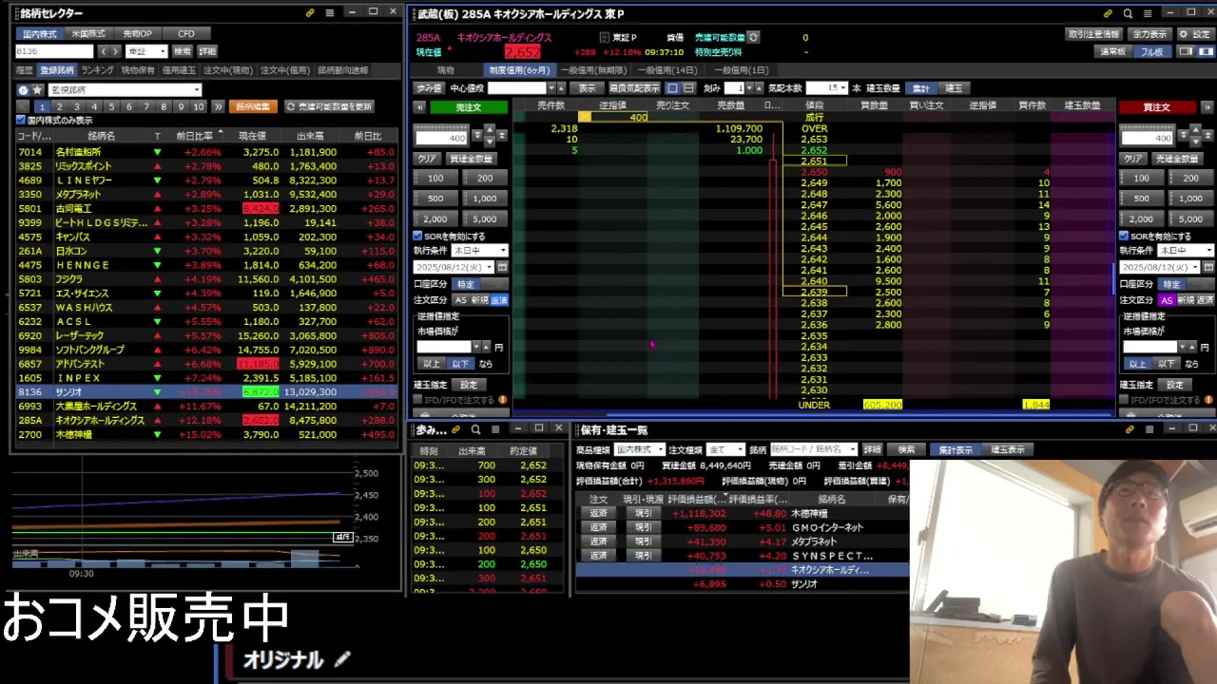The image size is (1217, 684).
Task: Open the 監視銘柄 watchlist dropdown
Action: (125, 90)
